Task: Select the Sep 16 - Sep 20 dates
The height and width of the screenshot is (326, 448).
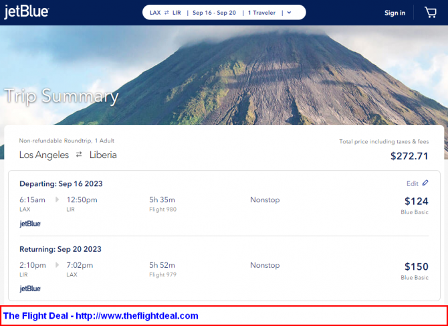Action: point(214,13)
